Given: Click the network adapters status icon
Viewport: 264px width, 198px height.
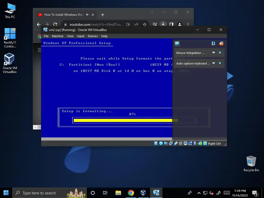Looking at the screenshot, I should (171, 143).
